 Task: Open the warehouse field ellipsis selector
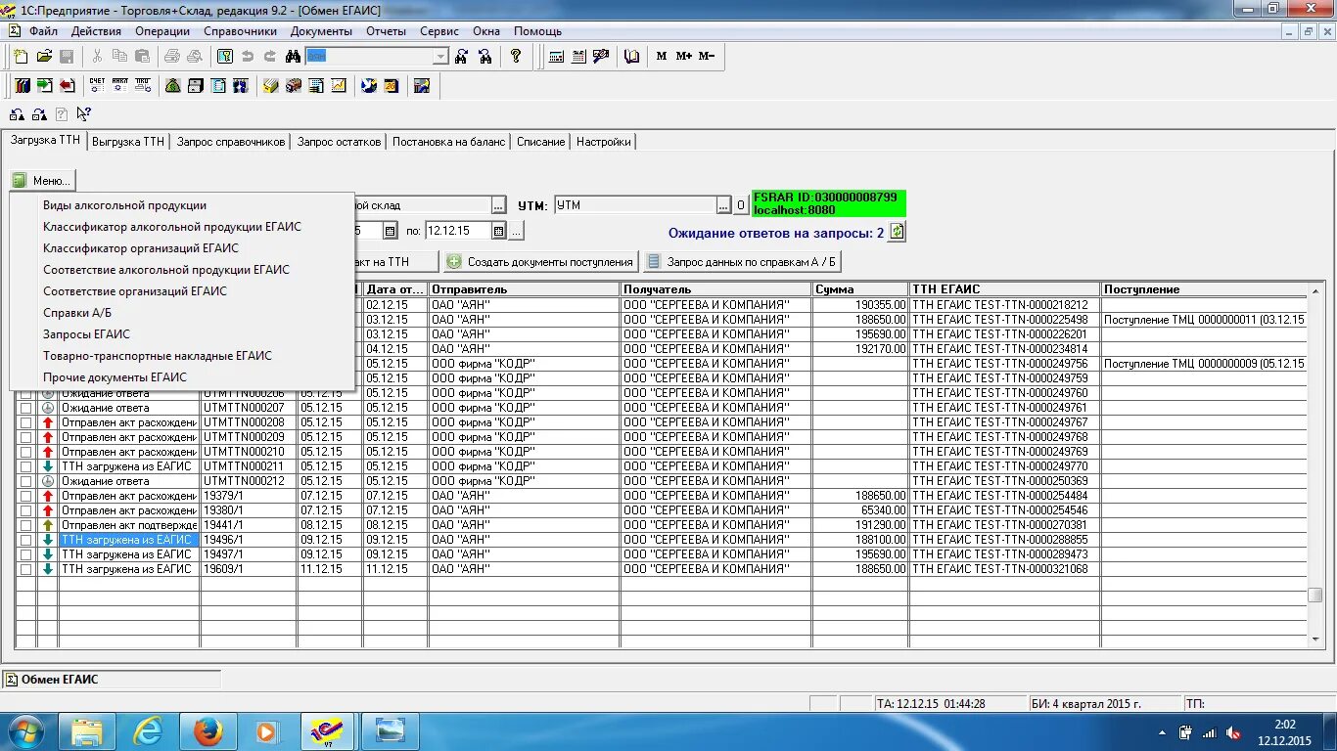click(x=499, y=205)
